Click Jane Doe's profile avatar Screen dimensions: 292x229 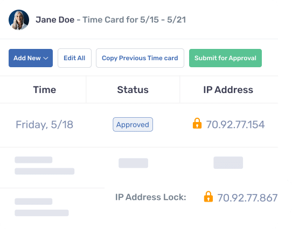19,20
